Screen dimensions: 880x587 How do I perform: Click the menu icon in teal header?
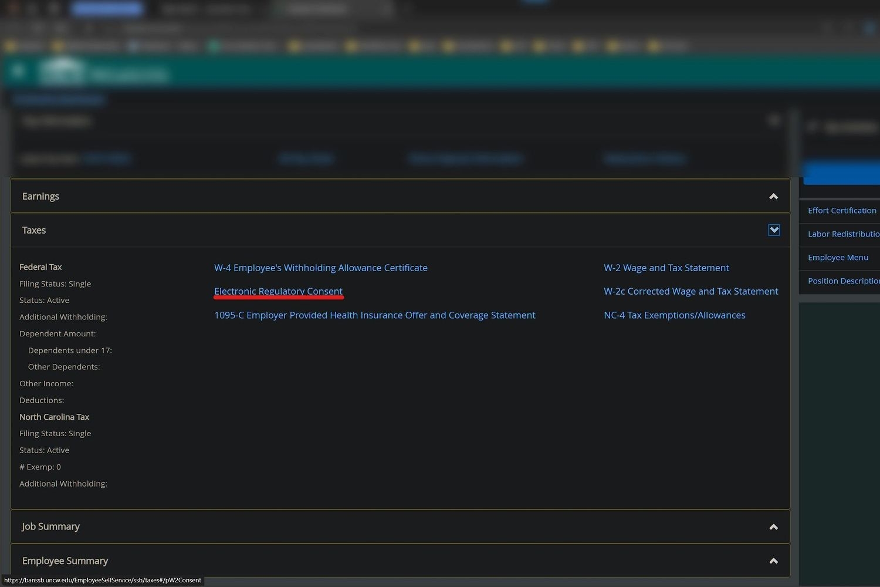[18, 71]
